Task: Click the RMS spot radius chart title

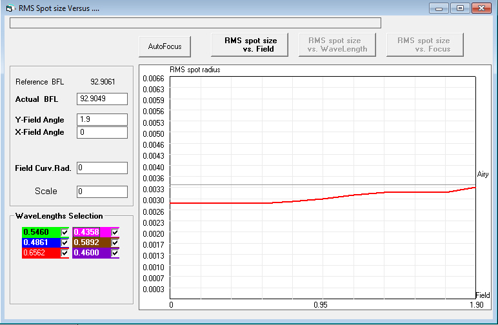Action: coord(195,70)
